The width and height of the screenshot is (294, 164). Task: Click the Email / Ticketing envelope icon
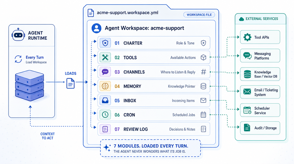(247, 92)
